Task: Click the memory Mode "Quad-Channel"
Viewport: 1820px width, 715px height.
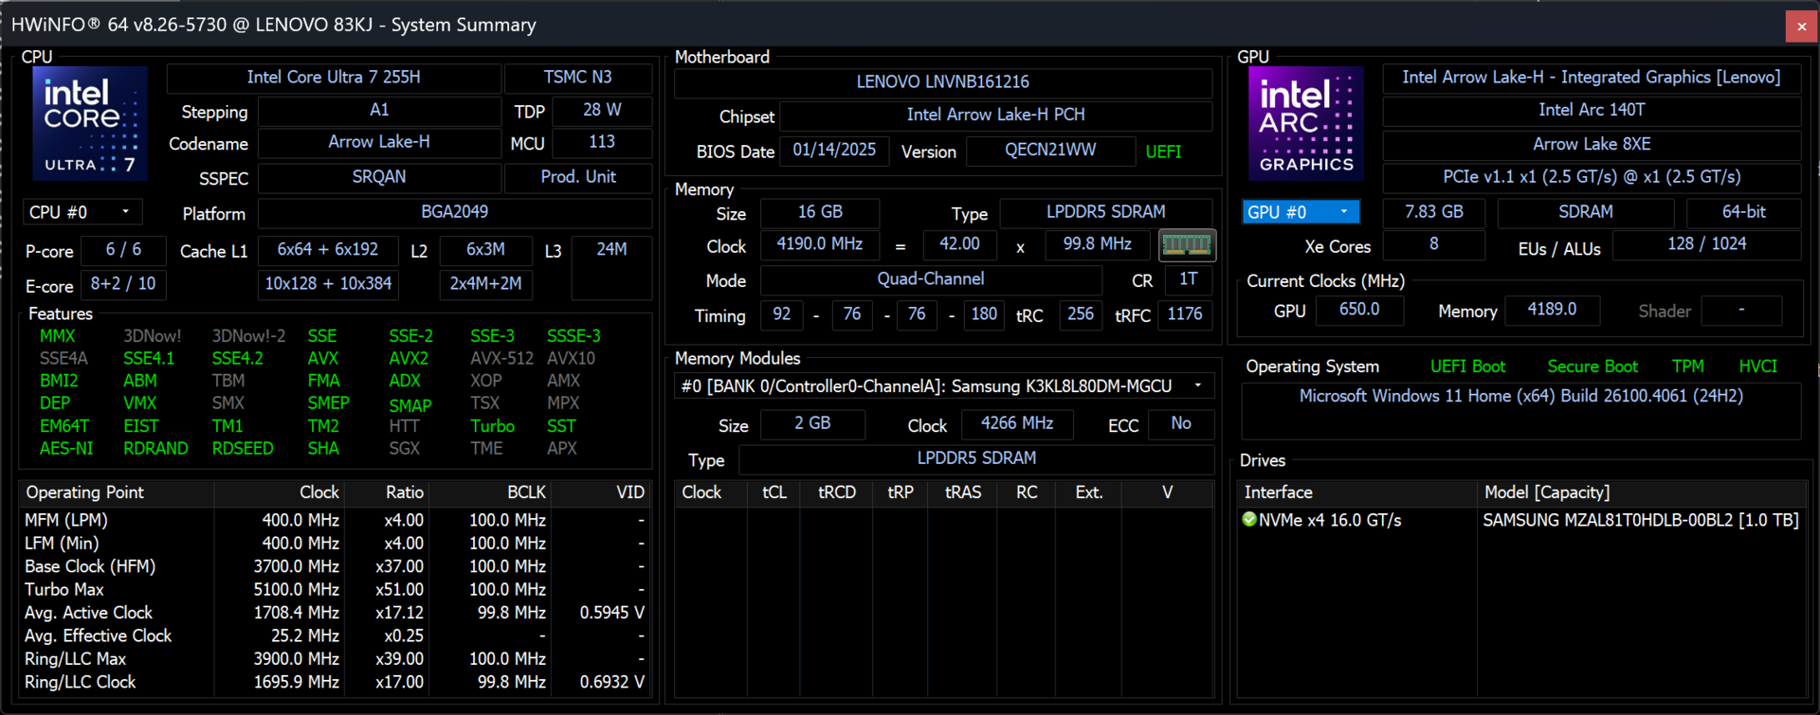Action: (x=931, y=279)
